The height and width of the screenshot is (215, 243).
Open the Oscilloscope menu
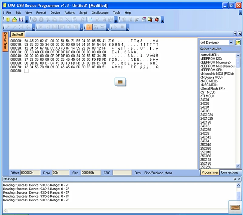[100, 13]
